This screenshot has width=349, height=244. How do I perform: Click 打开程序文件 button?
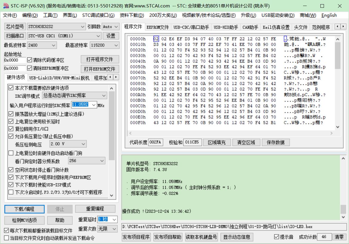tap(100, 60)
